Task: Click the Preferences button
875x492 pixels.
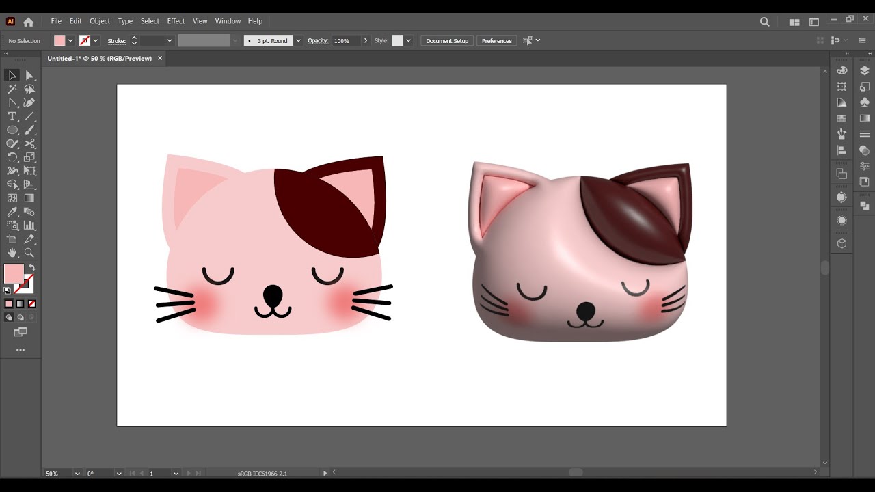Action: (x=496, y=41)
